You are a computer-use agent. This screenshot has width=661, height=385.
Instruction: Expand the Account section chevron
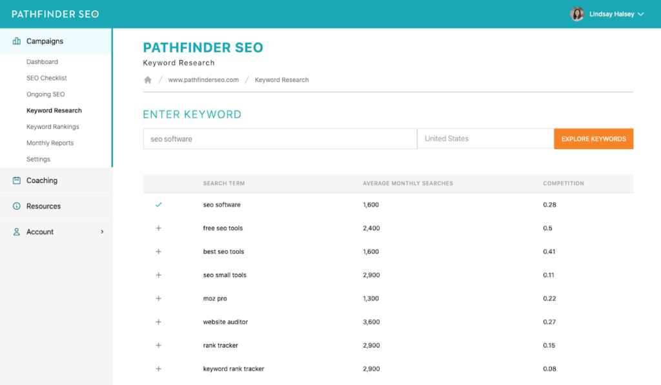point(101,231)
